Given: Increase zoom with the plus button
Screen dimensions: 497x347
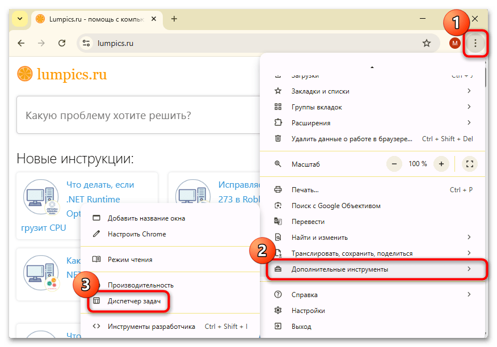Looking at the screenshot, I should (x=441, y=164).
